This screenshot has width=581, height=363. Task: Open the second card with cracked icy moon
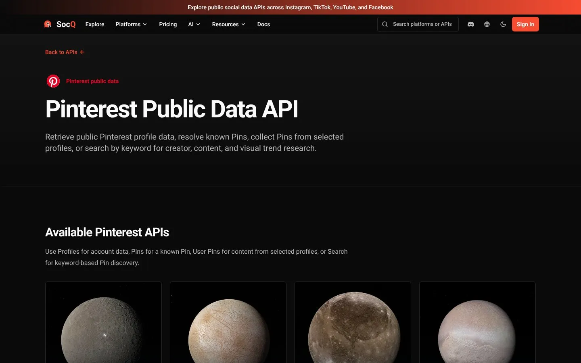[x=228, y=322]
